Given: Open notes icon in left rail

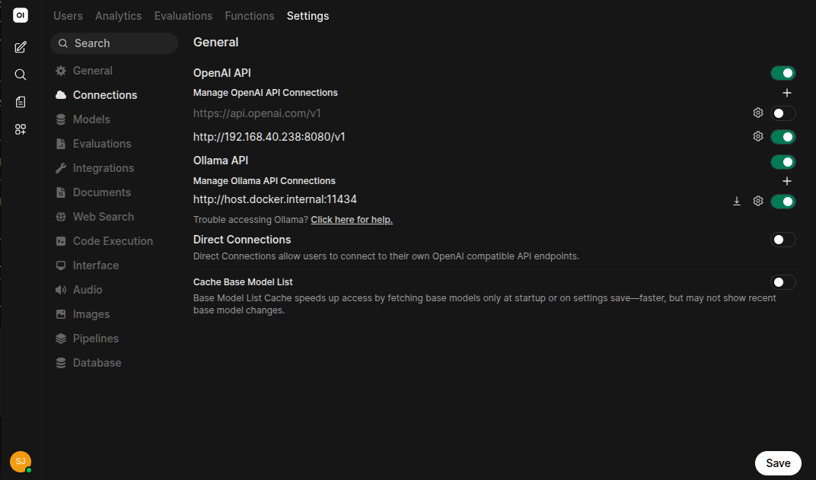Looking at the screenshot, I should tap(21, 102).
